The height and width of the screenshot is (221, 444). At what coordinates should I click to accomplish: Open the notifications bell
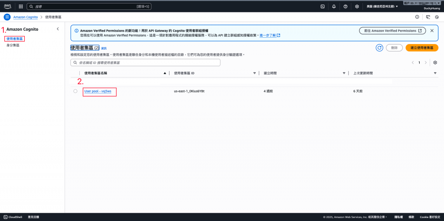334,6
